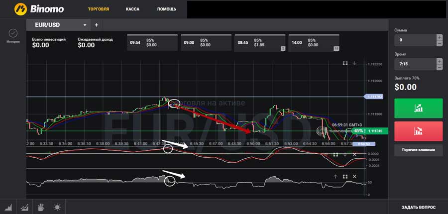Viewport: 448px width, 214px height.
Task: Open the Помощь menu
Action: (167, 9)
